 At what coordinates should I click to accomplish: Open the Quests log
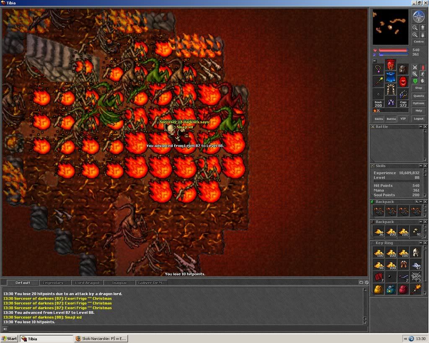[x=419, y=96]
